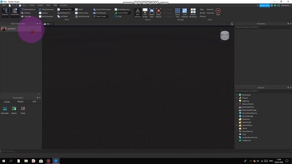Open the Chat panel from ribbon
Screen dimensions: 292x164
(x=118, y=16)
